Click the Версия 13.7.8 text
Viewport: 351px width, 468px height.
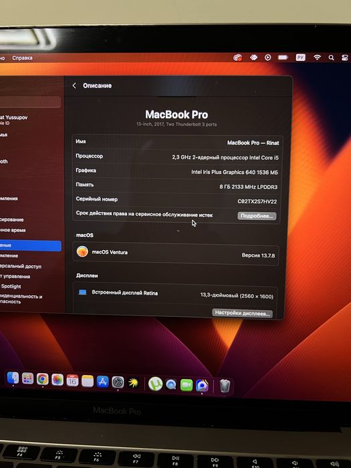[x=258, y=255]
